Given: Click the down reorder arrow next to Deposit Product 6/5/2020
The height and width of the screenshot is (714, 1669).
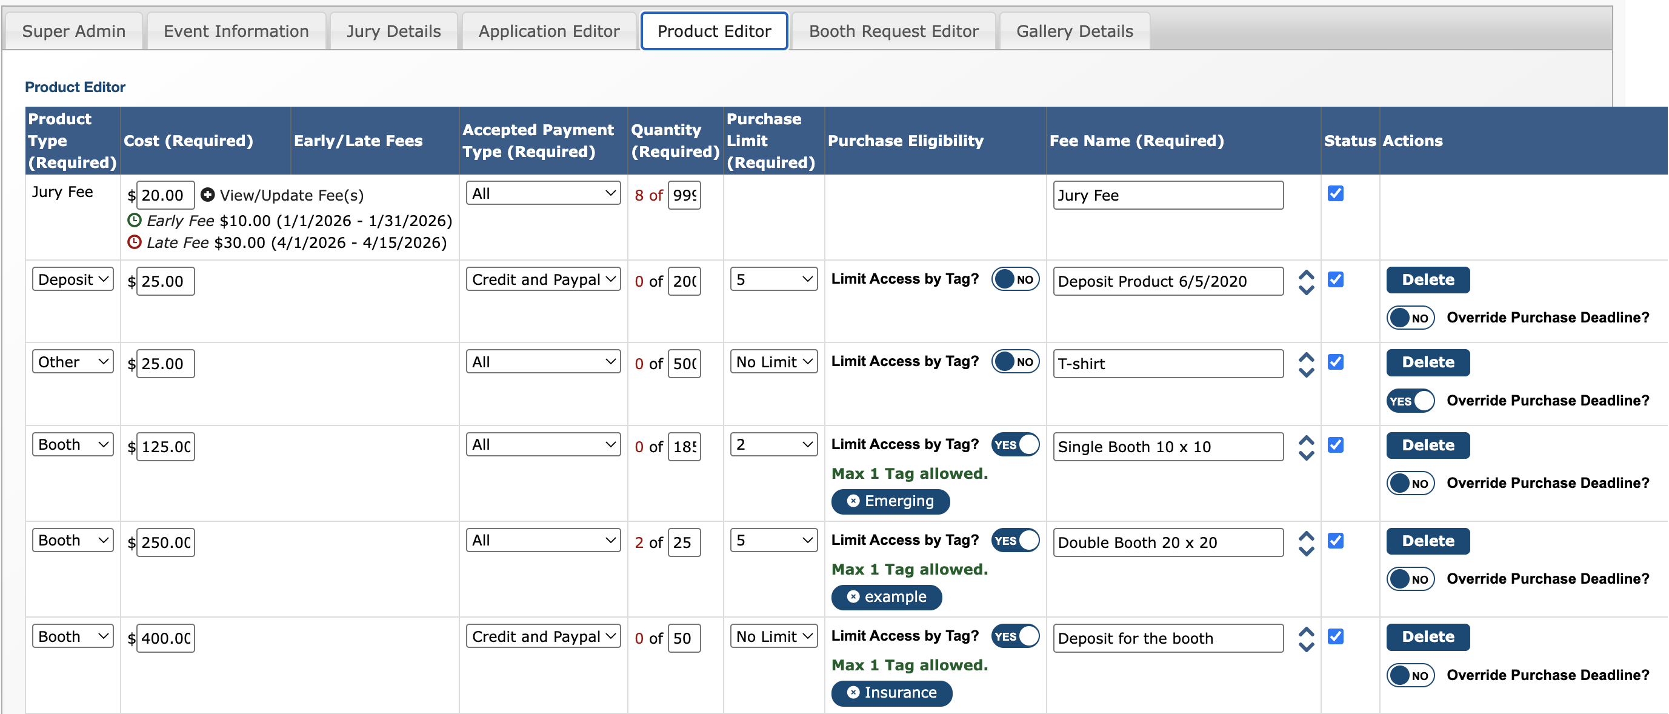Looking at the screenshot, I should pos(1306,290).
